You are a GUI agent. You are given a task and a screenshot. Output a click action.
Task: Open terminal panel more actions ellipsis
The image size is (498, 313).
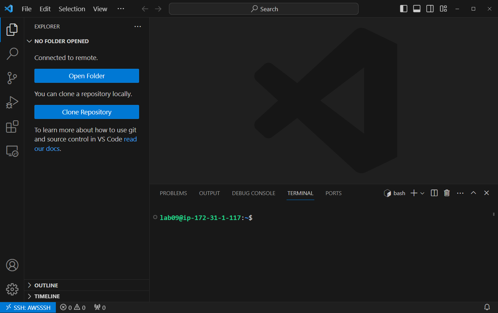tap(460, 193)
